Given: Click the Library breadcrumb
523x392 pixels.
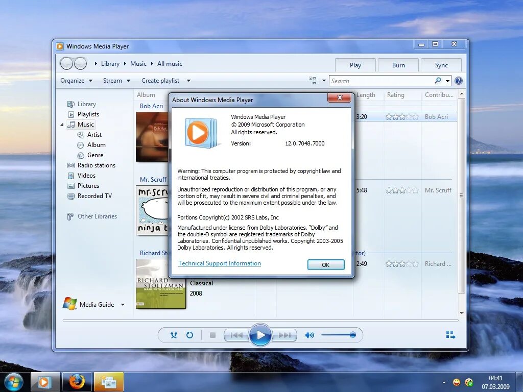Looking at the screenshot, I should click(x=110, y=64).
